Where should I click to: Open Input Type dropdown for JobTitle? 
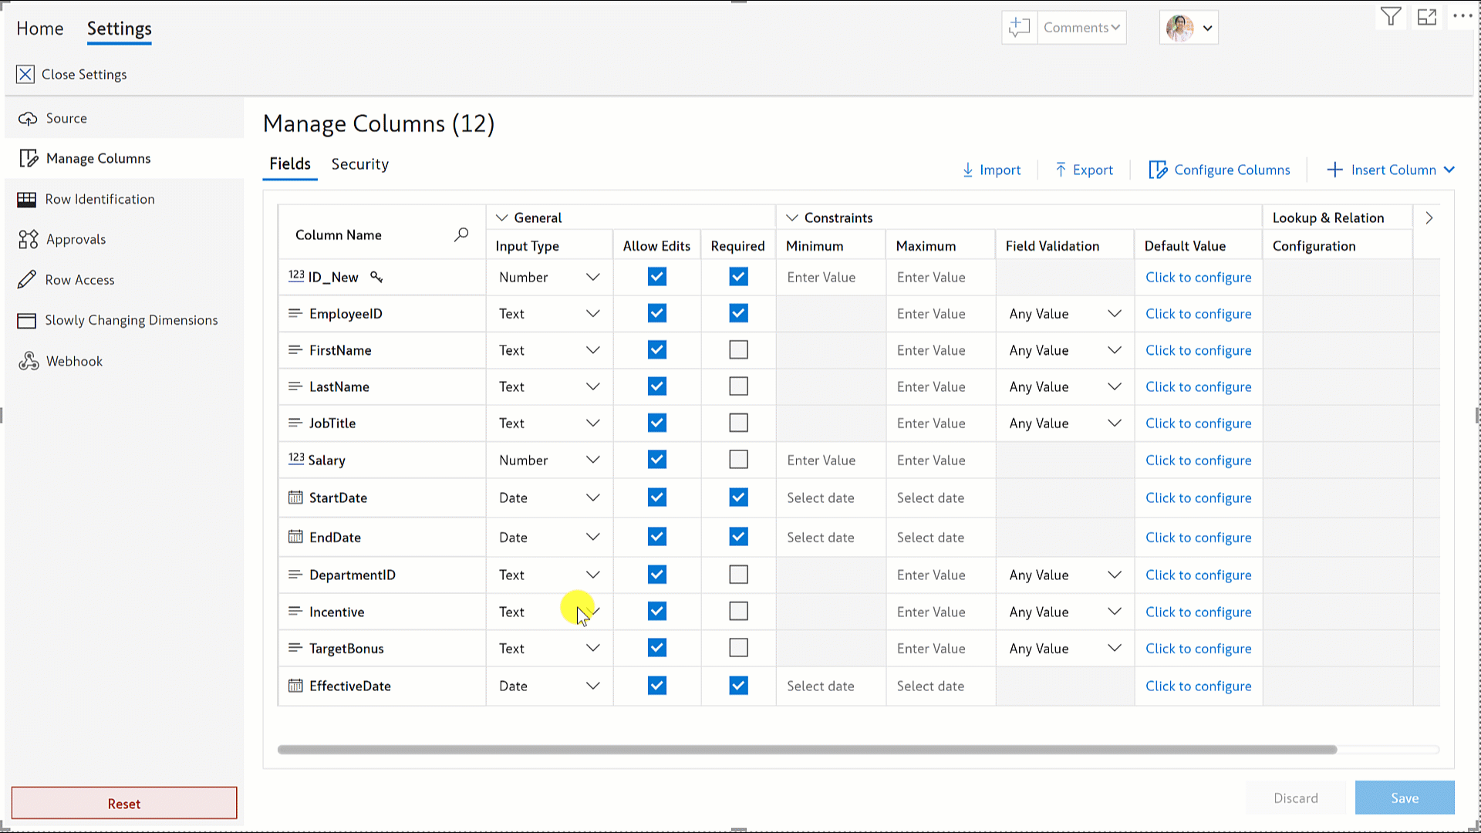tap(592, 423)
